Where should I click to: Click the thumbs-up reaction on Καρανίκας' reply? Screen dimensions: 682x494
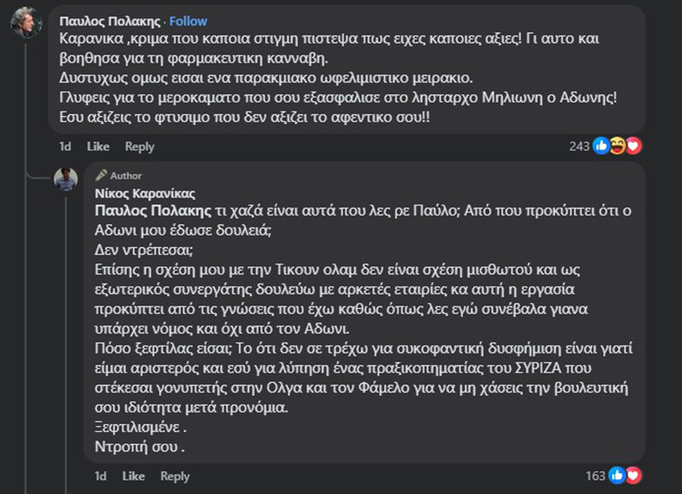click(617, 476)
